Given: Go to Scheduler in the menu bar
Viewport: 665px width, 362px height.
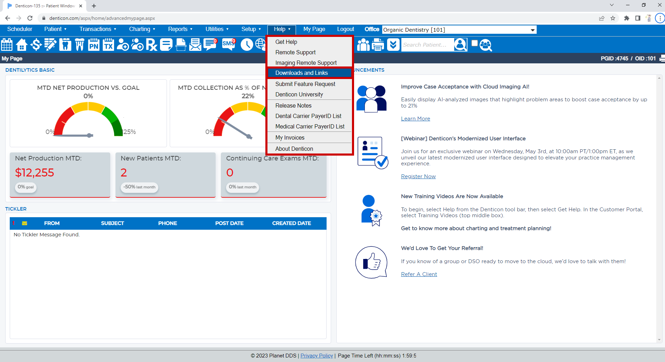Looking at the screenshot, I should coord(20,29).
